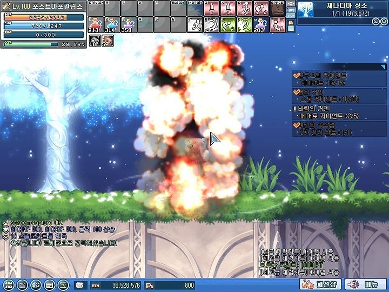The width and height of the screenshot is (389, 292).
Task: Switch quick slots to F2 set
Action: (x=291, y=16)
